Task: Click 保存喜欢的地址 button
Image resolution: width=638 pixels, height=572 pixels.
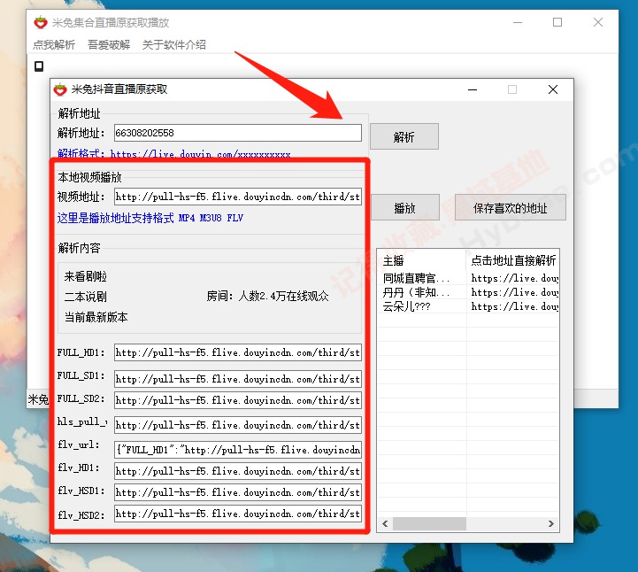Action: click(x=510, y=207)
